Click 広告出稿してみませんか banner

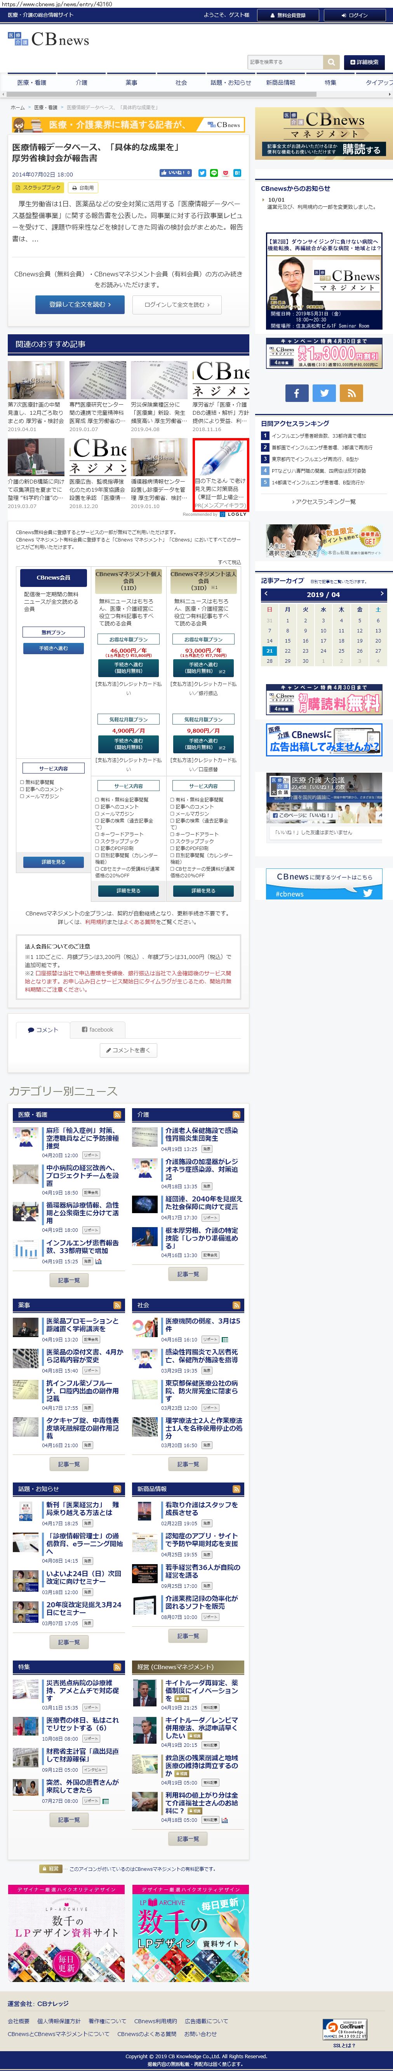pos(324,740)
